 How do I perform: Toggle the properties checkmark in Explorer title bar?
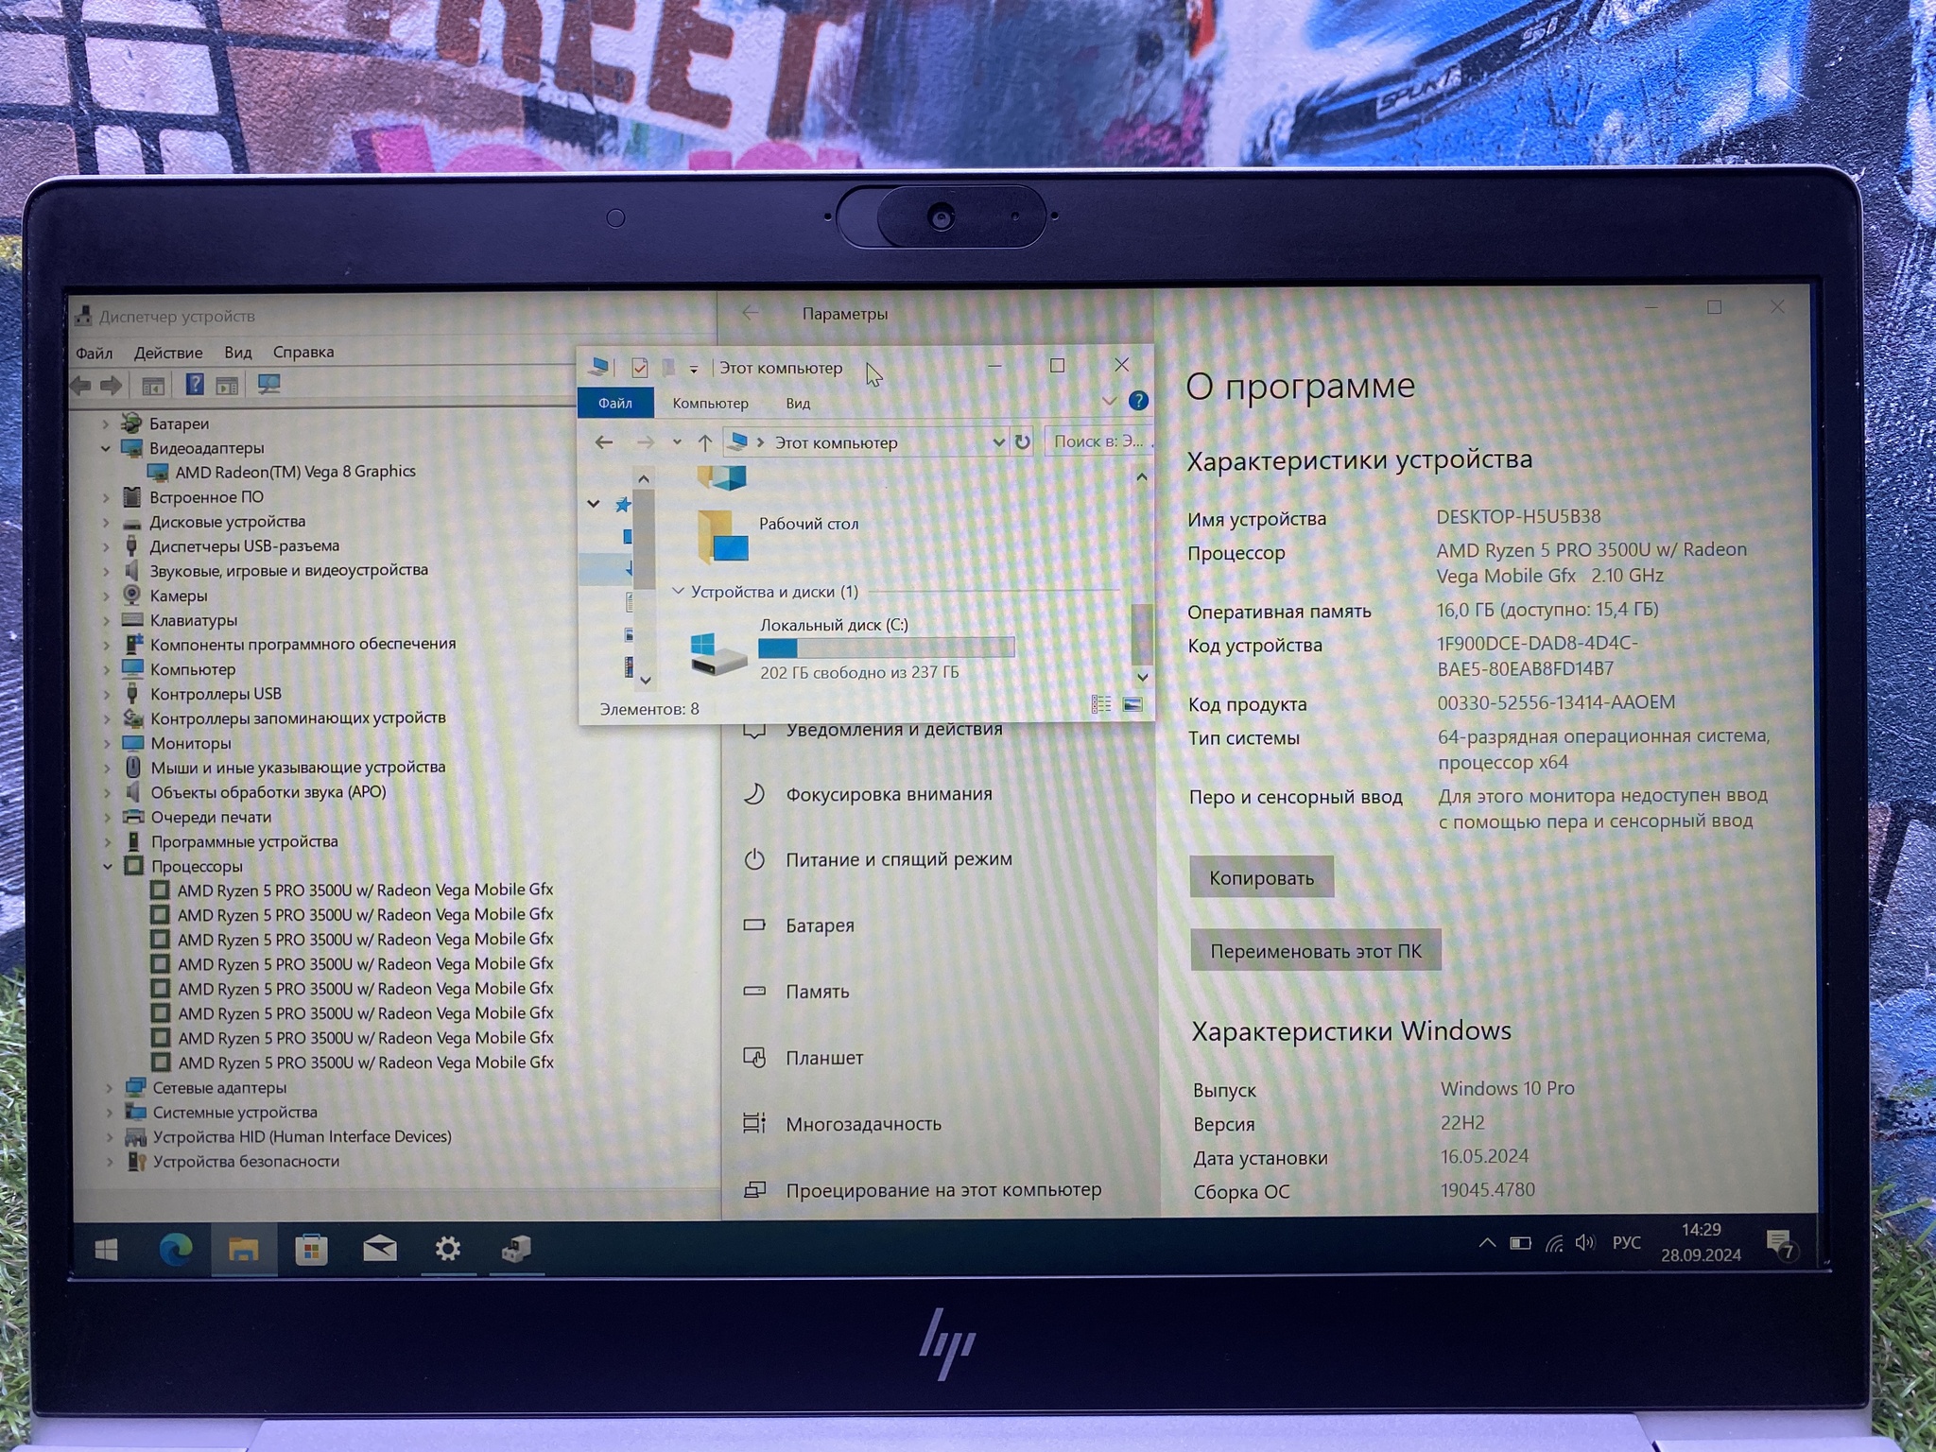640,368
